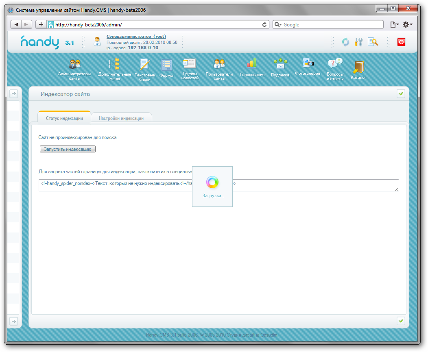Screen dimensions: 428x352
Task: Open Группы новостей module
Action: [x=190, y=64]
